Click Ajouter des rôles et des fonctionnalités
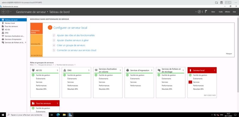This screenshot has width=239, height=117. [x=76, y=35]
